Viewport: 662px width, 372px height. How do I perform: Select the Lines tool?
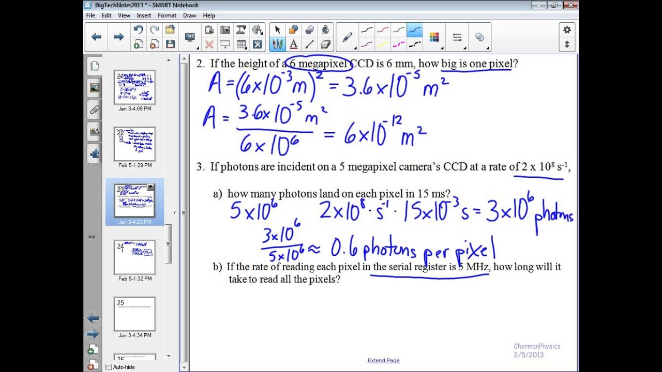309,44
